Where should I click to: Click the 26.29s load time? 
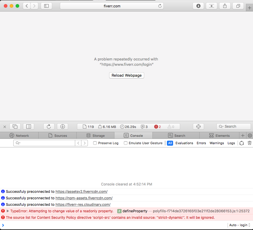click(x=128, y=127)
